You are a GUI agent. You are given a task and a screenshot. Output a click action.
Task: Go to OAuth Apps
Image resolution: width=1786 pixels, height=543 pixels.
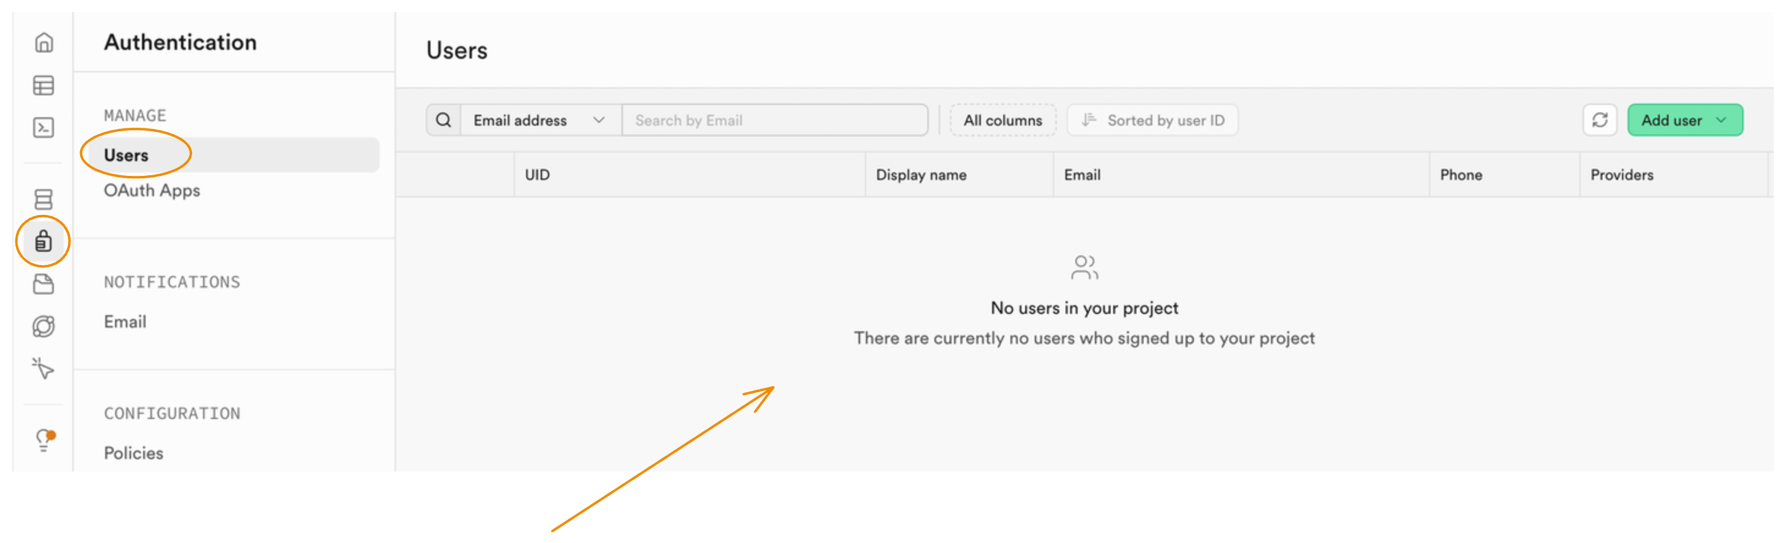152,191
